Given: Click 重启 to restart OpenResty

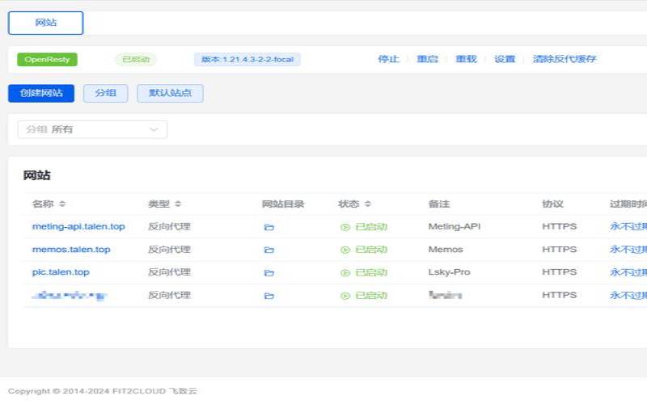Looking at the screenshot, I should [427, 59].
